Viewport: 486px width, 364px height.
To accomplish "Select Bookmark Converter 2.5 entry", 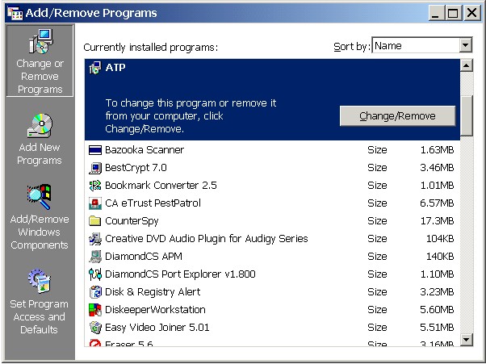I will [272, 186].
